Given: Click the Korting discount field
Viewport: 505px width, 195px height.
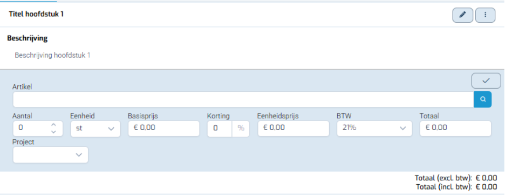Looking at the screenshot, I should coord(220,129).
